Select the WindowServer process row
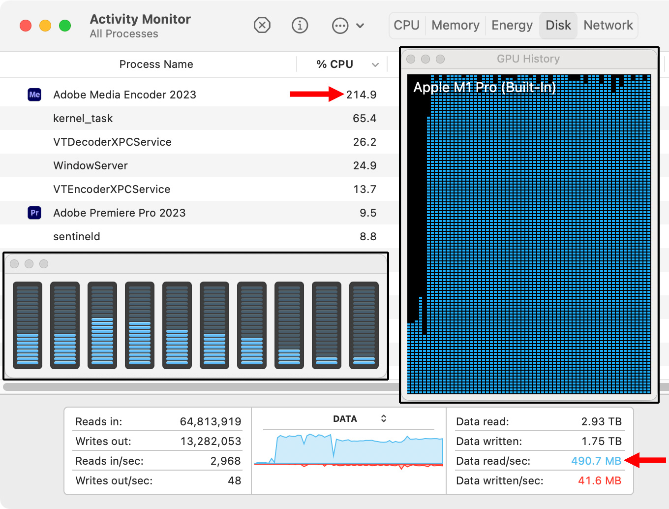 coord(199,165)
